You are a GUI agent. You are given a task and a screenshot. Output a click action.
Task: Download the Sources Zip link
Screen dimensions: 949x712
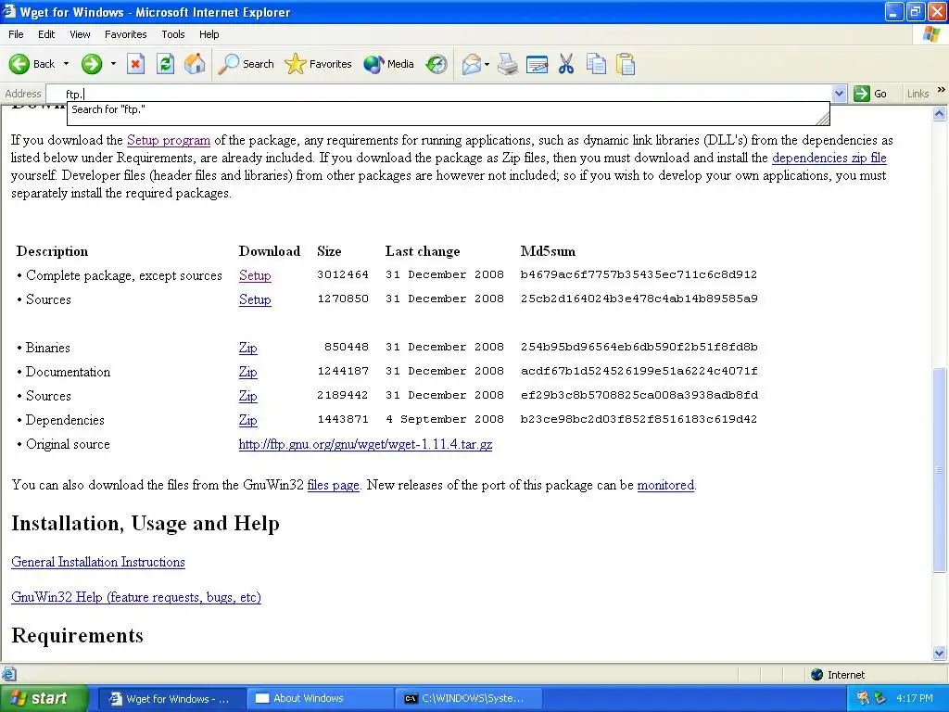247,396
